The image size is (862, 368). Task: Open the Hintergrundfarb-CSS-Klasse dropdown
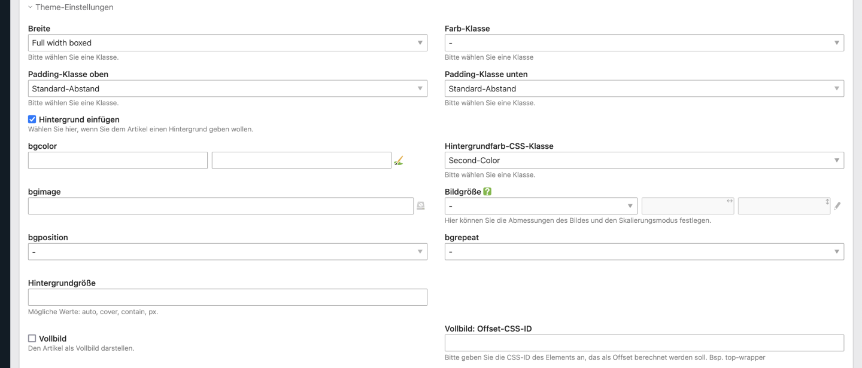coord(644,160)
